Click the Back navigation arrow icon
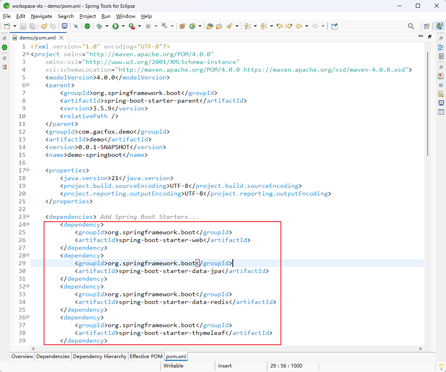Image resolution: width=446 pixels, height=372 pixels. point(299,26)
